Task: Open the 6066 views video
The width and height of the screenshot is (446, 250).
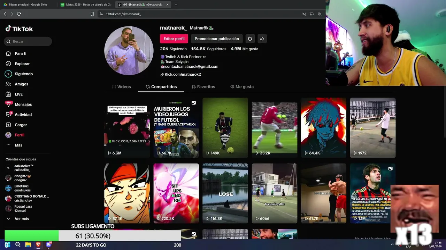Action: 274,193
